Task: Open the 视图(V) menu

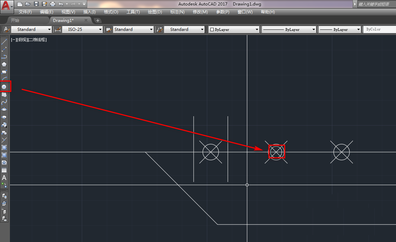Action: pos(68,12)
